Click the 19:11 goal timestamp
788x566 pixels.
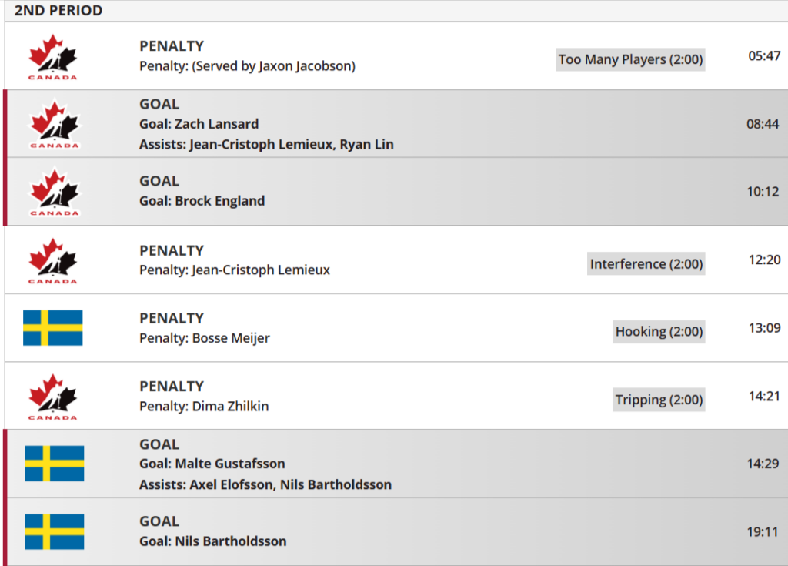click(x=763, y=531)
